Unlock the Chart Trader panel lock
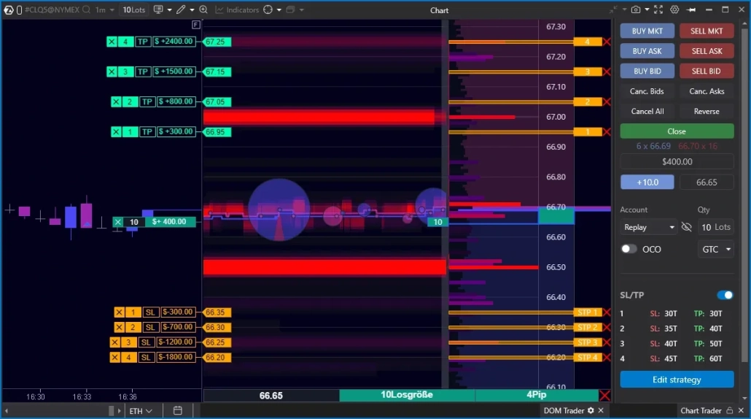The height and width of the screenshot is (419, 751). coord(729,410)
